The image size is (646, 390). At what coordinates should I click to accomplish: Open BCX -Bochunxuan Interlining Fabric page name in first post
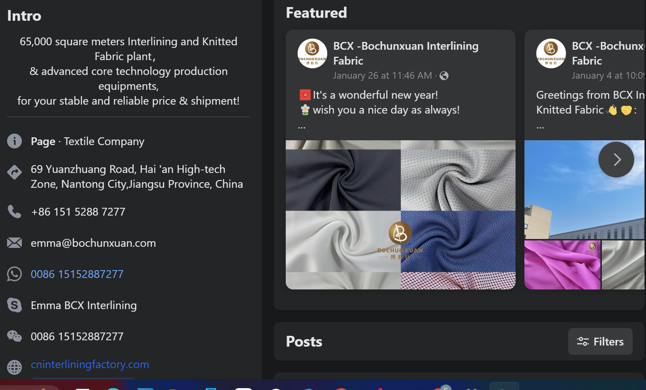tap(406, 53)
